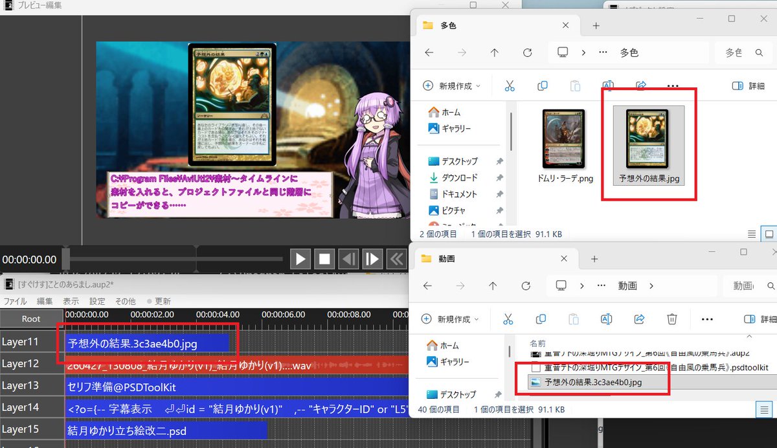The height and width of the screenshot is (448, 777).
Task: Toggle the Layer15 header
Action: 31,429
